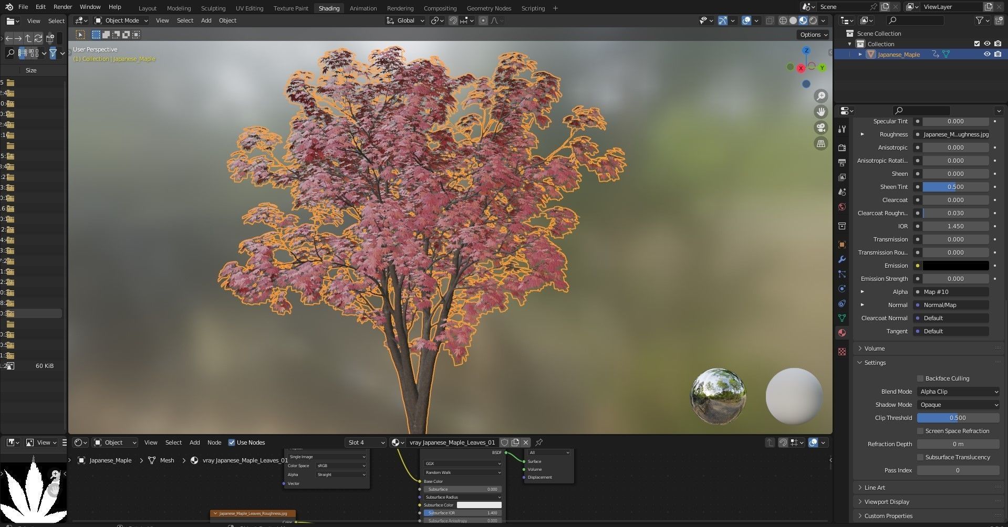
Task: Open the Object Constraint properties tab
Action: [842, 303]
